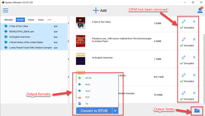Edit metadata for A Tale of Two Cities
The height and width of the screenshot is (116, 205).
pos(183,21)
